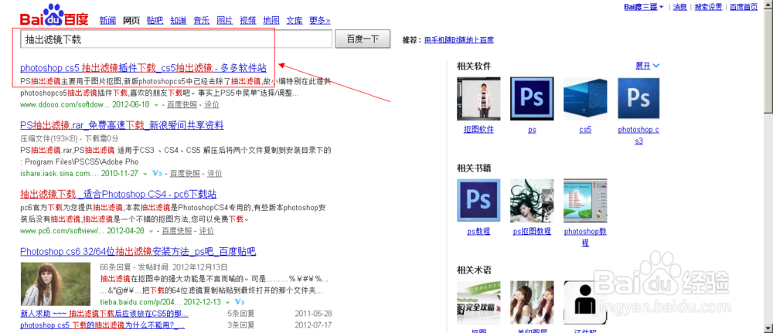Open the 搜索设置 link
Image resolution: width=773 pixels, height=333 pixels.
(708, 7)
